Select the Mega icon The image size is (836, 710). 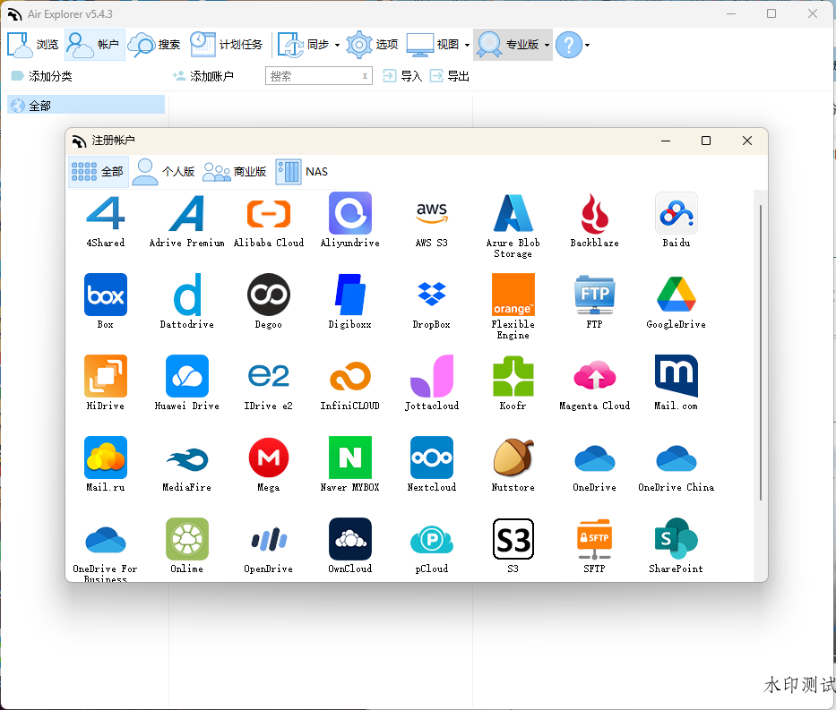pos(269,458)
